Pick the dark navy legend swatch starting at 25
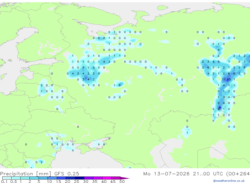Viewport: 250px width, 183px height. pos(79,178)
